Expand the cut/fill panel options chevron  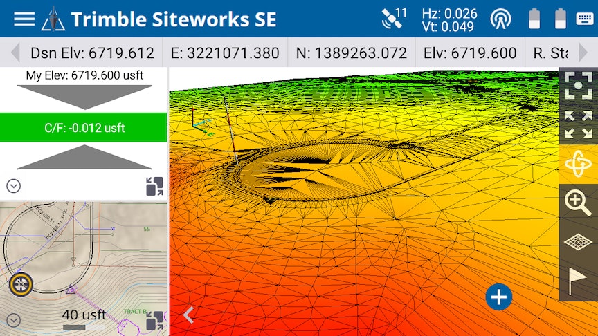click(x=14, y=186)
